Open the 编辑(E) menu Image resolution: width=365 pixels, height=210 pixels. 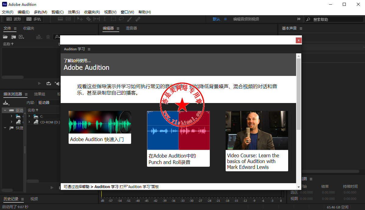(x=23, y=12)
